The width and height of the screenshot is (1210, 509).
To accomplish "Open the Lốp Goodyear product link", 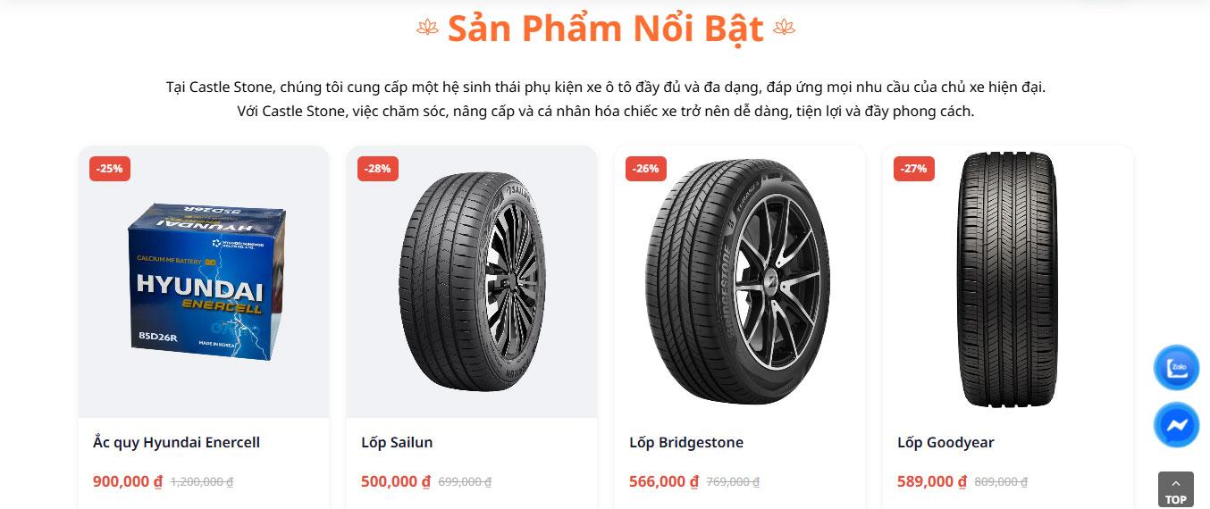I will 945,442.
